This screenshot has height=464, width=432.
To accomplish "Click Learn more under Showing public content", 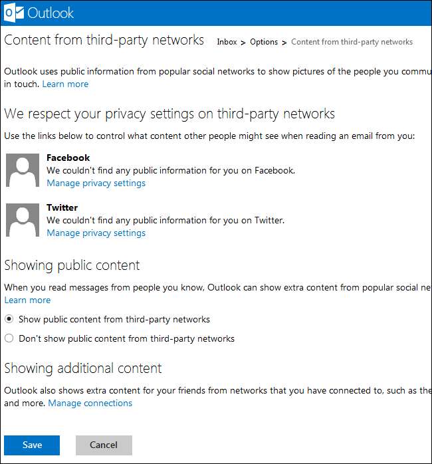I will pyautogui.click(x=27, y=300).
